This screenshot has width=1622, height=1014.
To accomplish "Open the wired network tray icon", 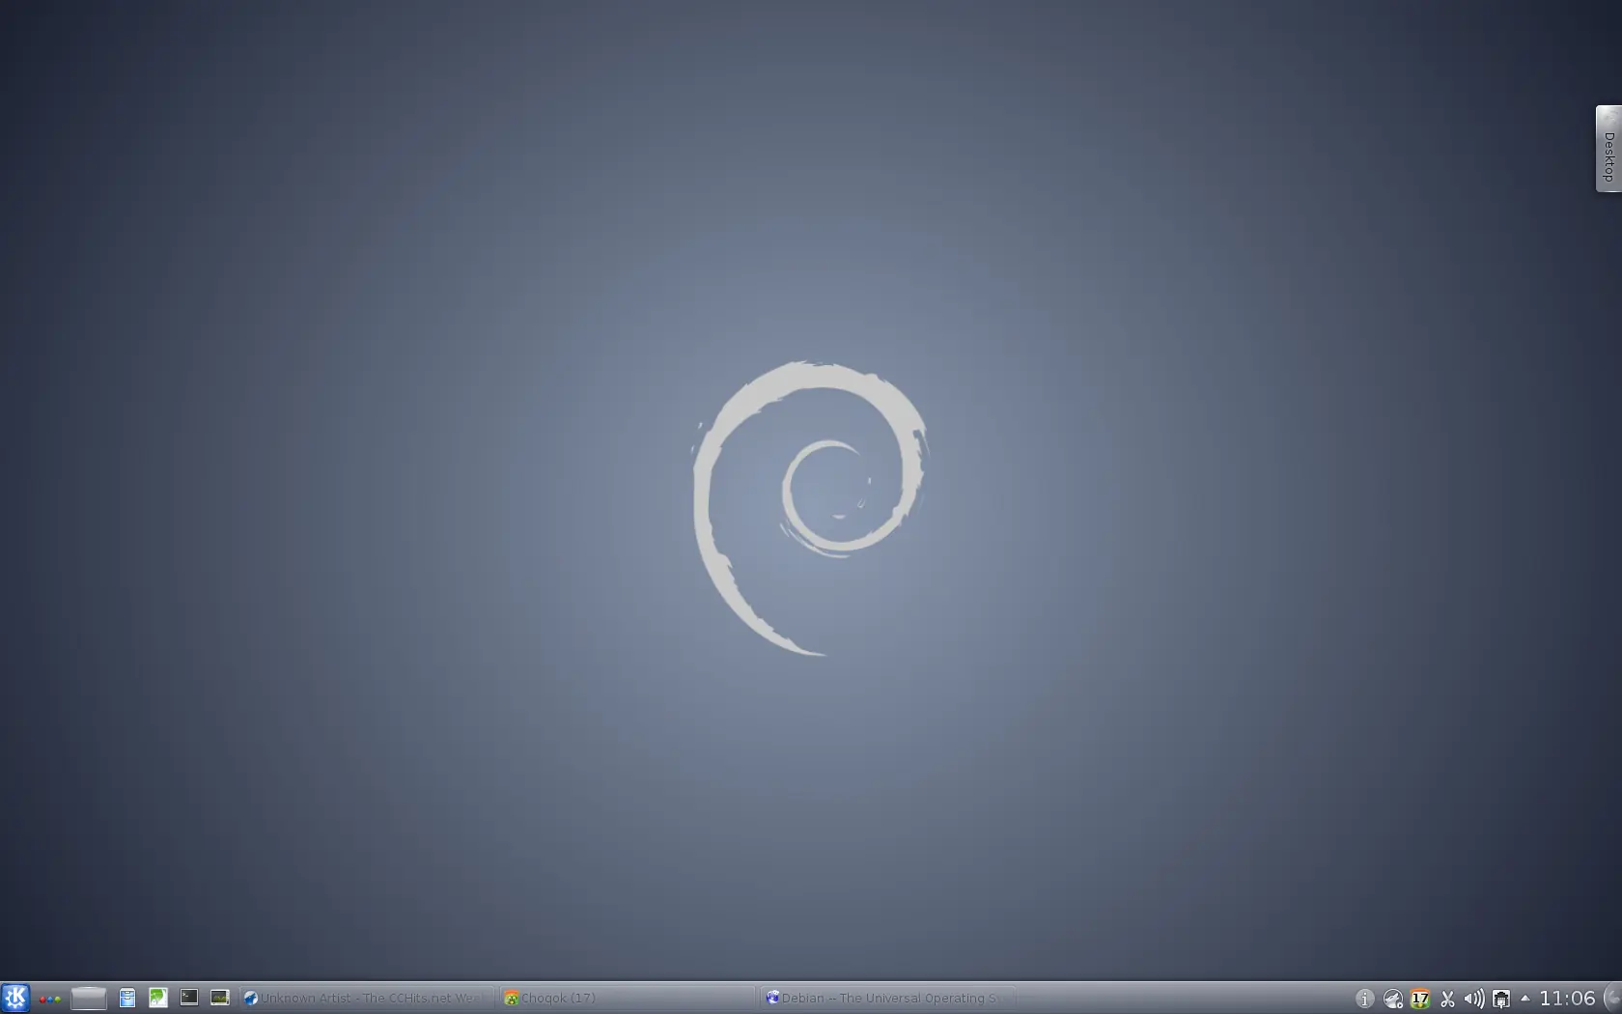I will (x=1501, y=999).
